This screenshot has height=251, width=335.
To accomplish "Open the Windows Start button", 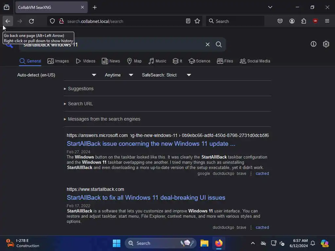I will pyautogui.click(x=117, y=243).
